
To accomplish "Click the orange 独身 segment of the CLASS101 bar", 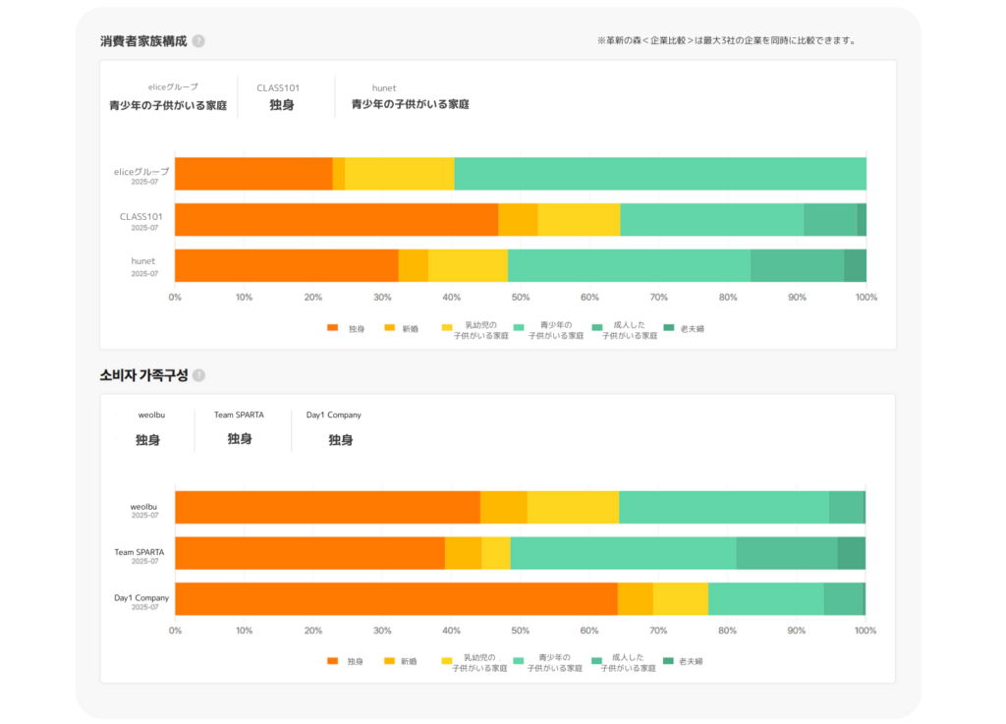I will tap(336, 220).
